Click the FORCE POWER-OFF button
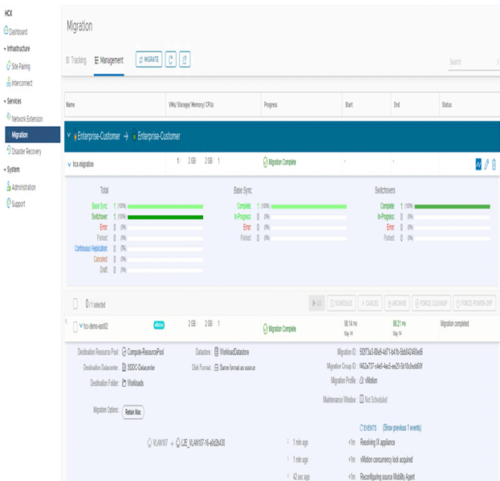 pos(474,303)
